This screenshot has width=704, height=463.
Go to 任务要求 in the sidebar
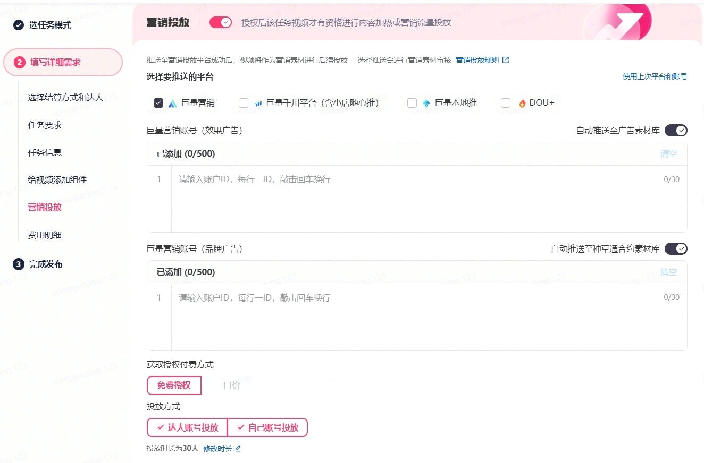tap(45, 125)
